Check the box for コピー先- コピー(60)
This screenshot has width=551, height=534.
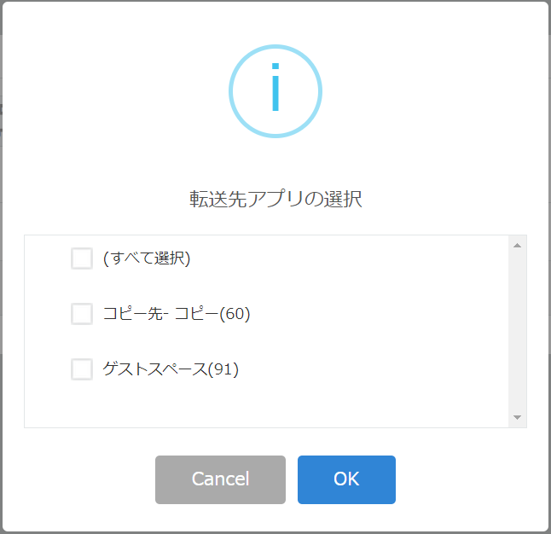click(x=82, y=314)
